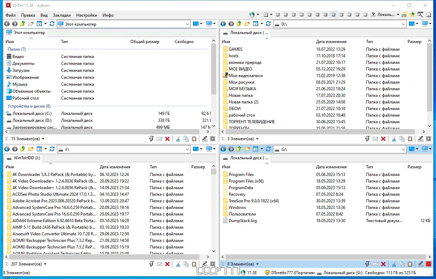
Task: Click lightning run icon in G:\ pane
Action: 367,264
